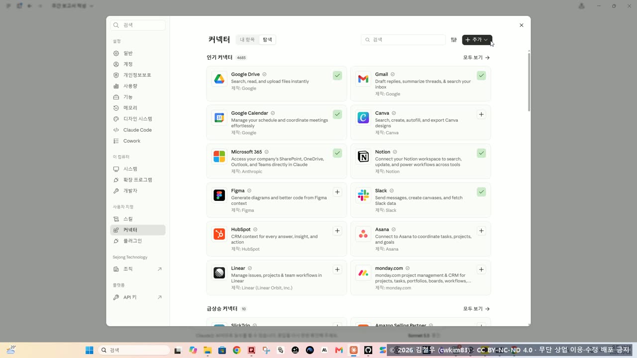Click the monday.com connector logo

tap(363, 272)
